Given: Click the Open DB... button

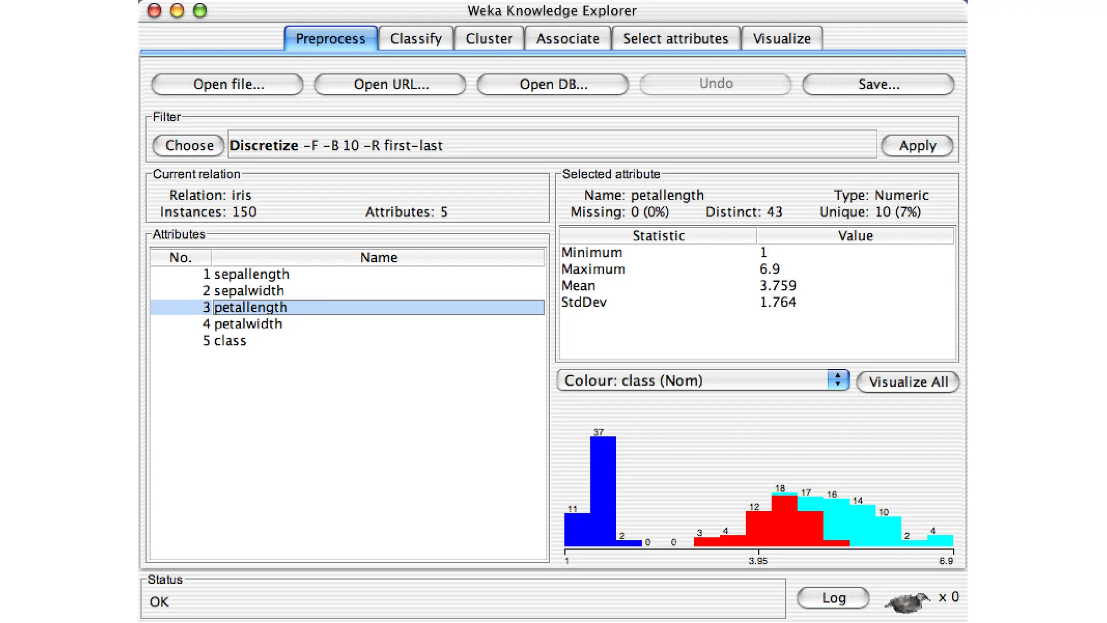Looking at the screenshot, I should tap(552, 84).
